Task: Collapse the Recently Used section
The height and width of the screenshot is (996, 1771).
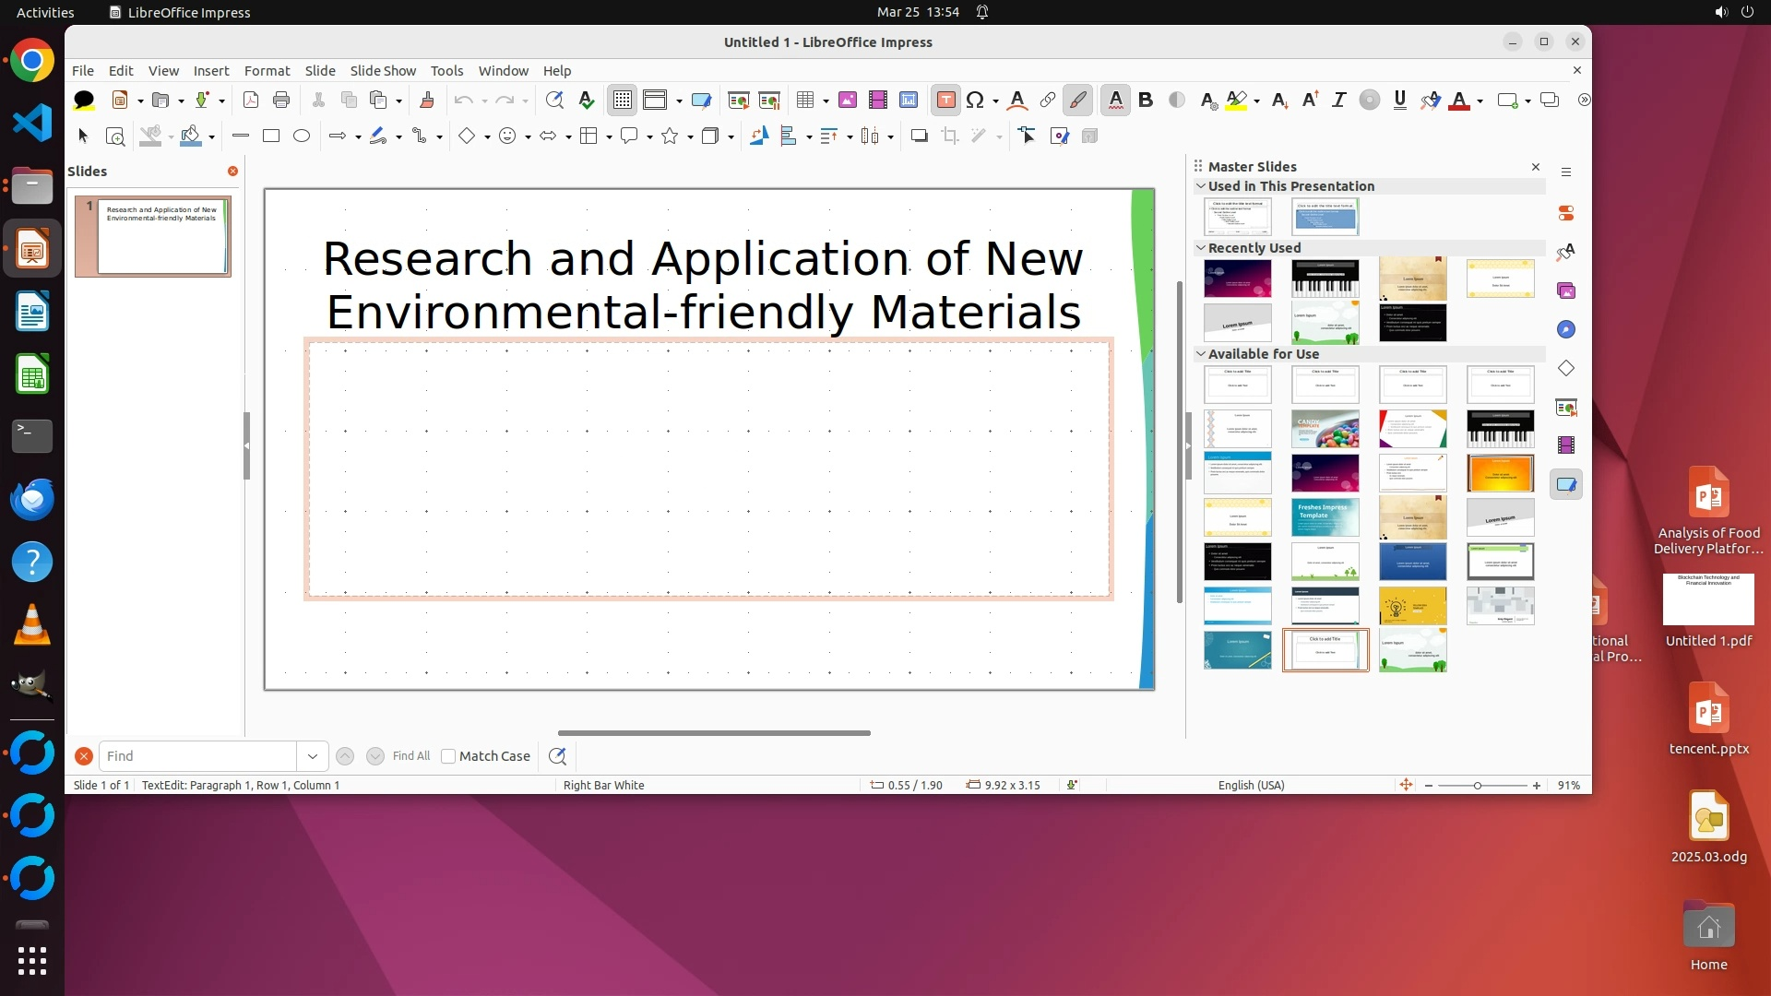Action: pyautogui.click(x=1201, y=247)
